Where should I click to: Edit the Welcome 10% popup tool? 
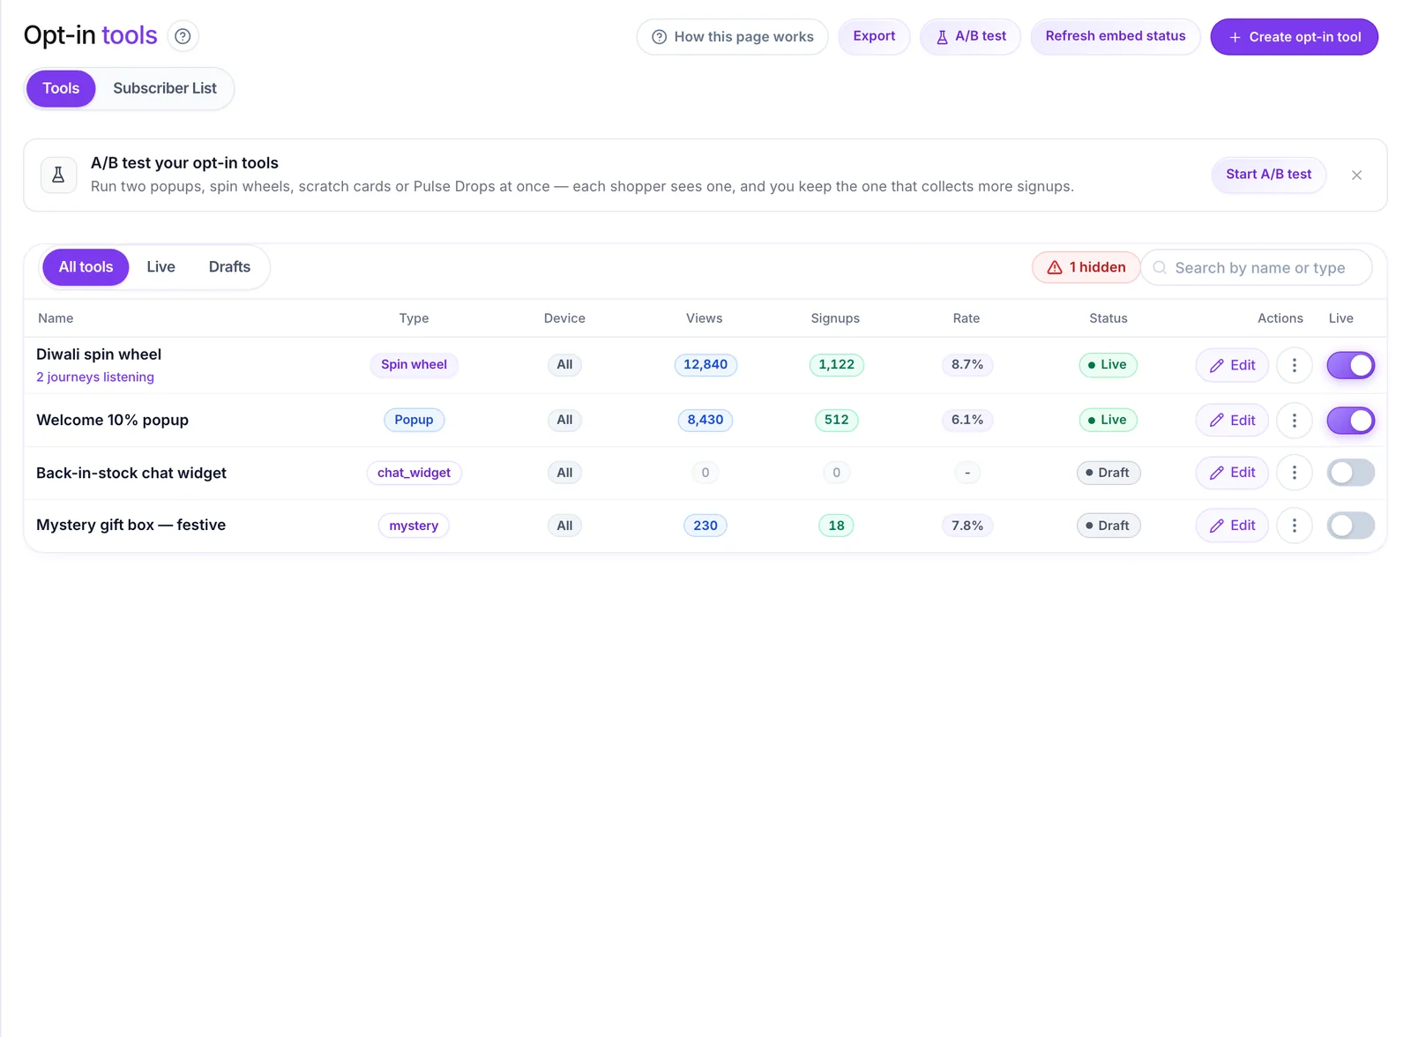[x=1232, y=421]
